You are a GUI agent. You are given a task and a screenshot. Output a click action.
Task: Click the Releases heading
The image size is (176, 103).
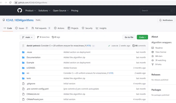156,75
